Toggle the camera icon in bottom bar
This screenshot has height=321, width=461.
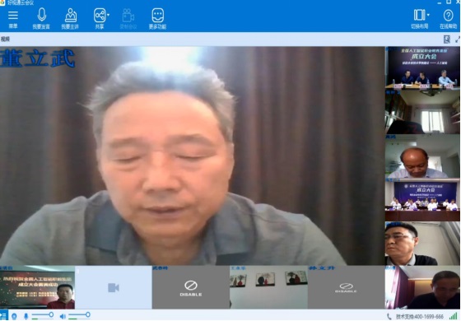click(x=14, y=317)
